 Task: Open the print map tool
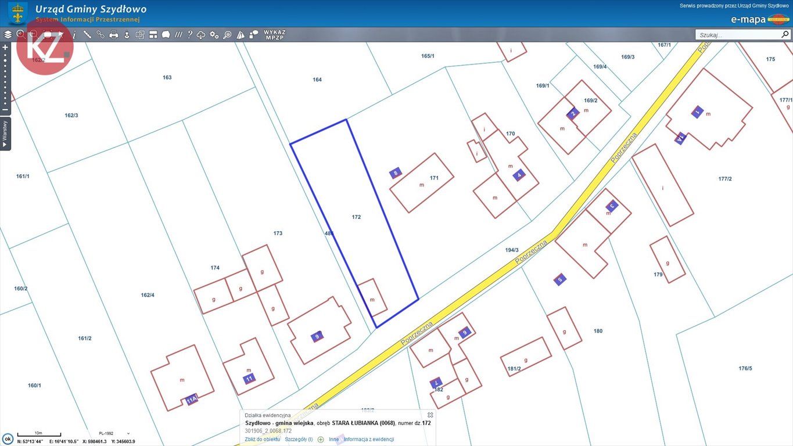pos(114,35)
